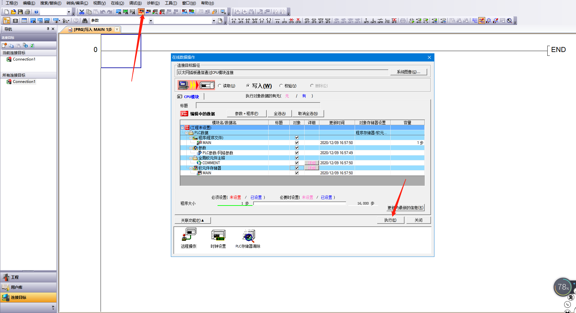Click the Read from PLC toolbar icon
Image resolution: width=576 pixels, height=313 pixels.
click(x=148, y=12)
